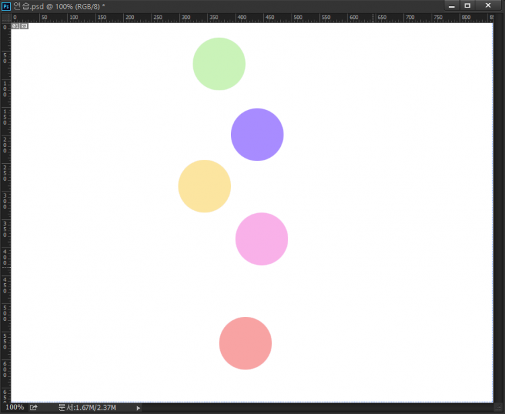Minimize the document window

click(451, 5)
